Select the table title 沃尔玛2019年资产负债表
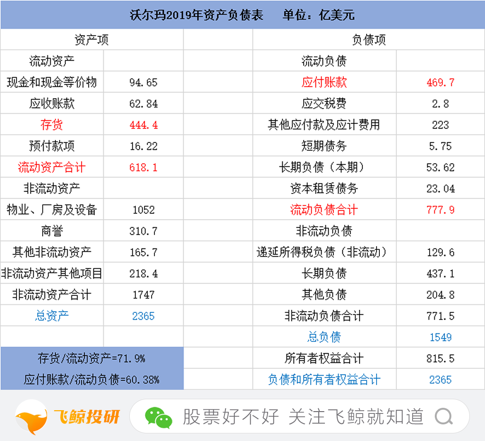The image size is (485, 441). click(197, 15)
